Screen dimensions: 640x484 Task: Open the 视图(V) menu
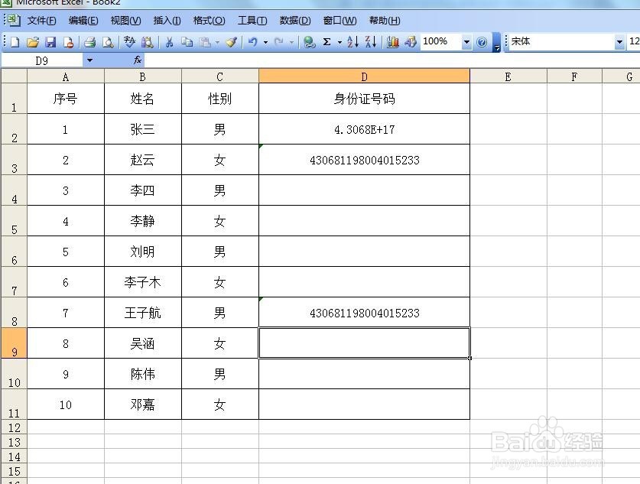(x=125, y=21)
